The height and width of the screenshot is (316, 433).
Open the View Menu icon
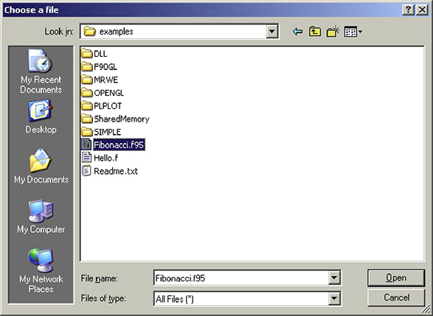click(x=353, y=32)
